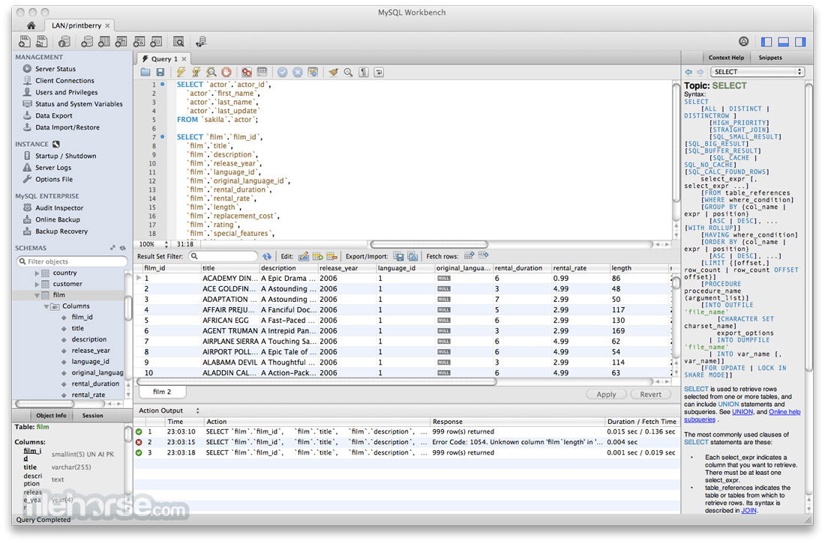Toggle autocommit mode
Screen dimensions: 825x543
click(x=313, y=72)
